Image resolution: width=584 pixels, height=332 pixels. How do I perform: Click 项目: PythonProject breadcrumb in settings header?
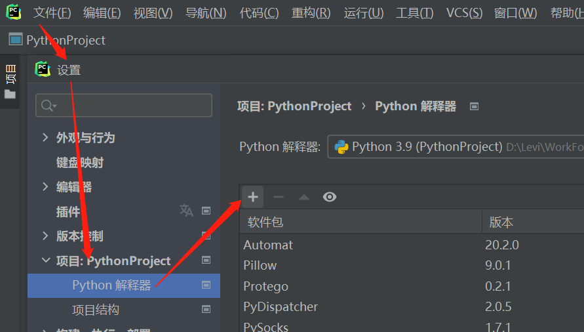294,106
